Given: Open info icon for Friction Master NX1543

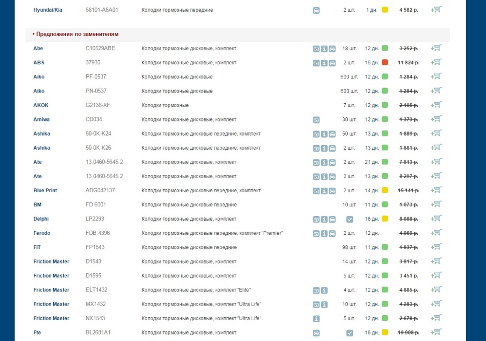Looking at the screenshot, I should (x=316, y=319).
